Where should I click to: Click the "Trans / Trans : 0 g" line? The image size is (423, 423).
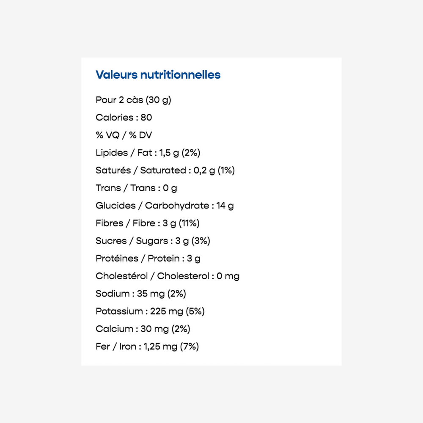[136, 188]
